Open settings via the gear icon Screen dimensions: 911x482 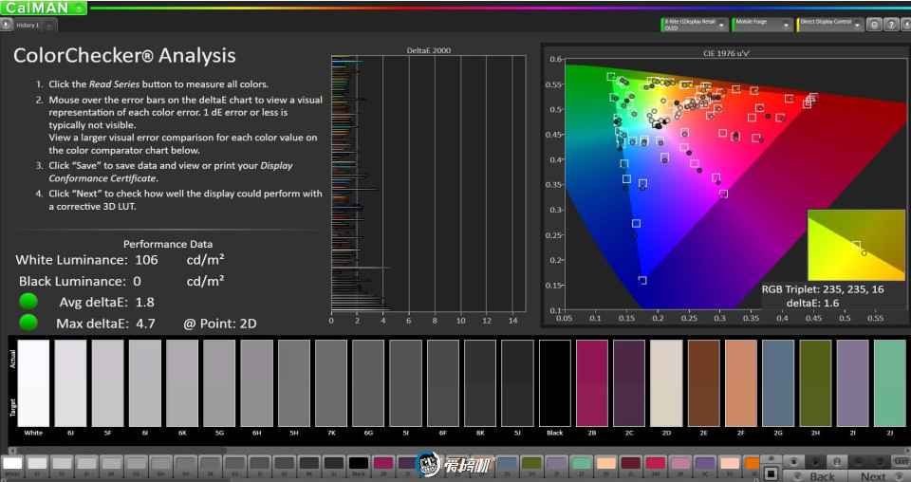tap(874, 25)
